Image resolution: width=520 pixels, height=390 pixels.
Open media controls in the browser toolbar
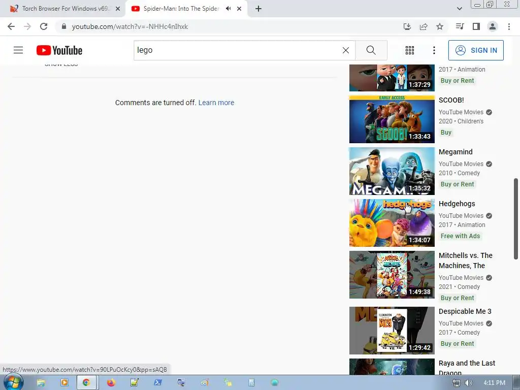coord(460,26)
